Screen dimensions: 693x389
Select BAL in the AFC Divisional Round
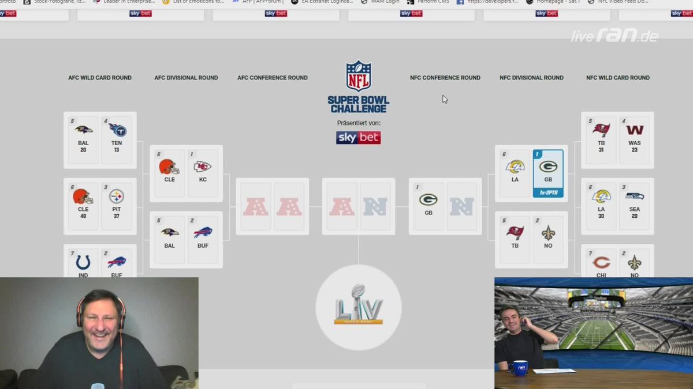(170, 240)
